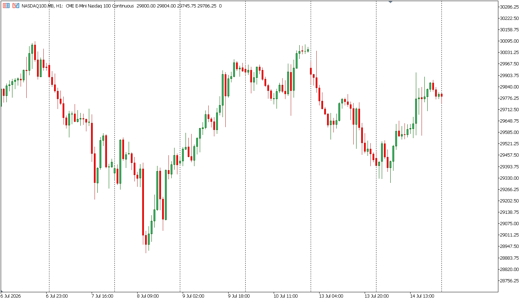Click the chart shift triangle marker at top
The image size is (525, 299).
390,2
